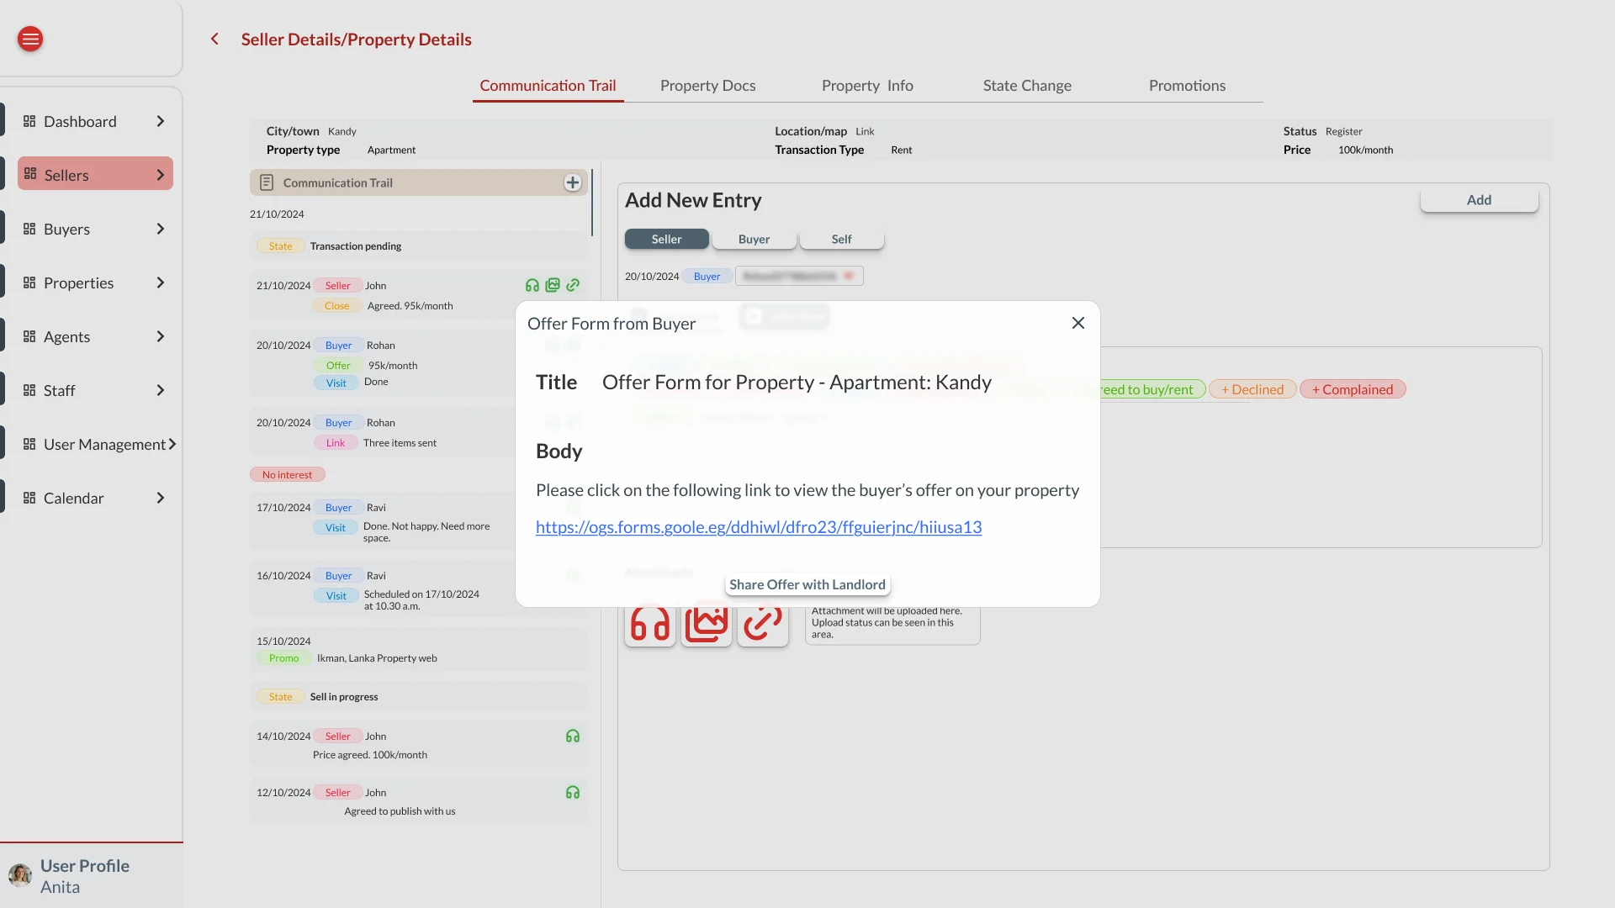Open image attachment icon on 21/10/2024 John entry

(553, 285)
